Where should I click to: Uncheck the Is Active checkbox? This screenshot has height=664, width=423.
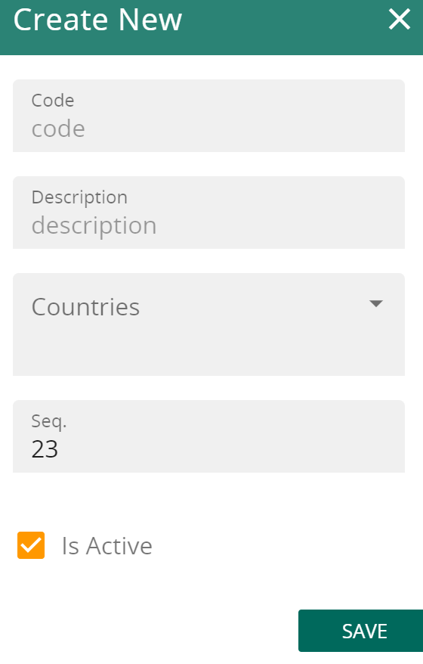point(31,545)
